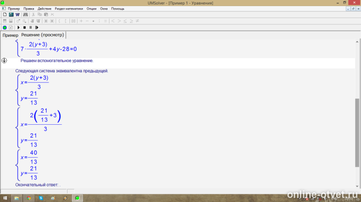Screen dimensions: 361x202
Task: Click the greater-than sign button
Action: (x=119, y=21)
